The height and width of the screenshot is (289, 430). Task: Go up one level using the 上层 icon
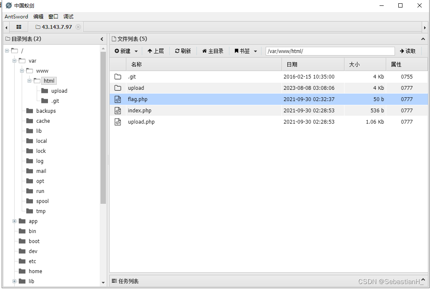[150, 51]
